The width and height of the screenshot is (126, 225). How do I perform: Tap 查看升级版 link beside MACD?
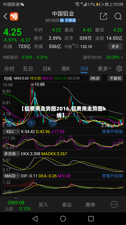point(112,176)
